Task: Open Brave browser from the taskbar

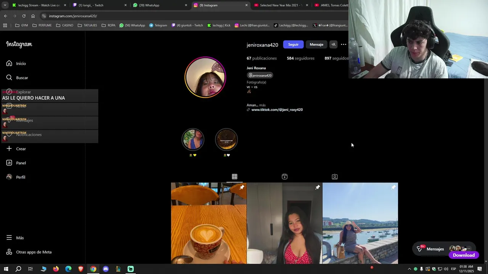Action: coord(81,269)
